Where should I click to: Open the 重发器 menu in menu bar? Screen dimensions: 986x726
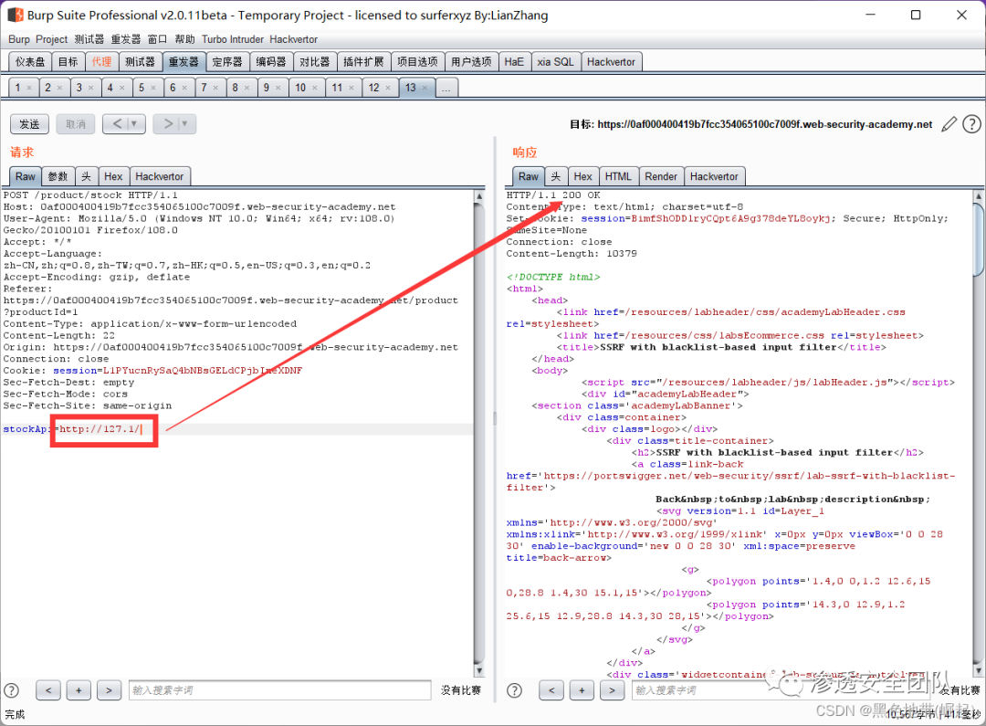coord(126,39)
